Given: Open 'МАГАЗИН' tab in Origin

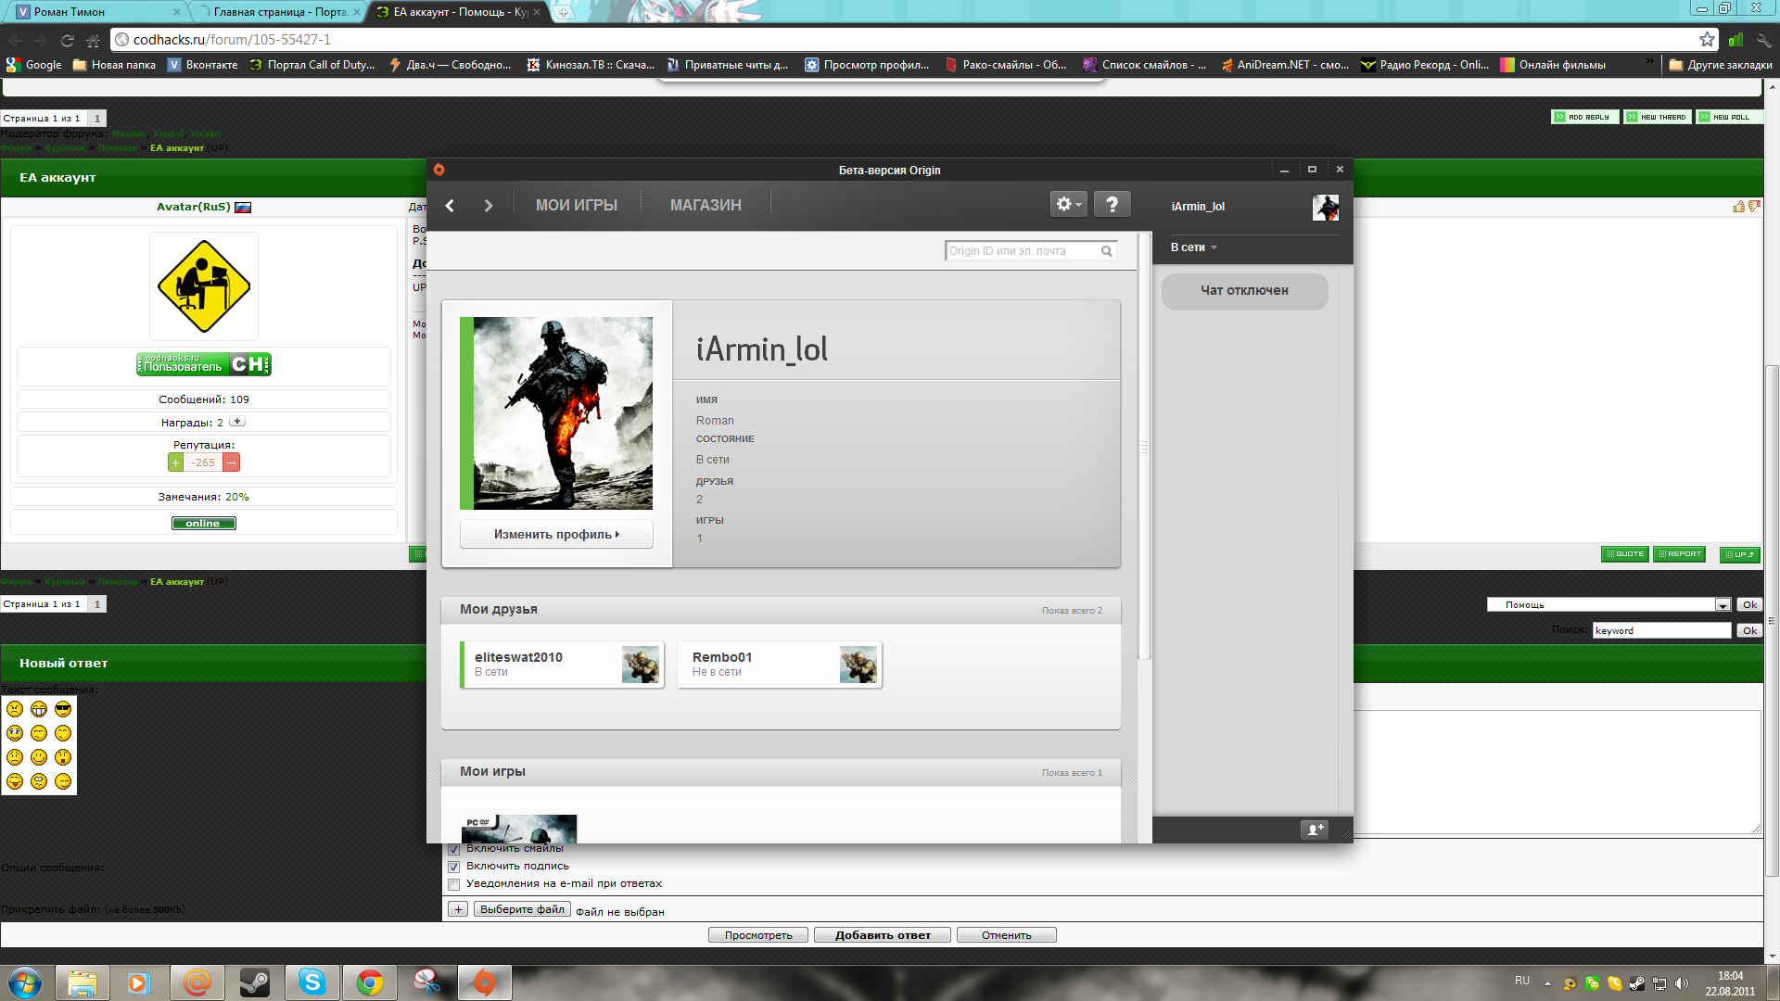Looking at the screenshot, I should (x=706, y=205).
